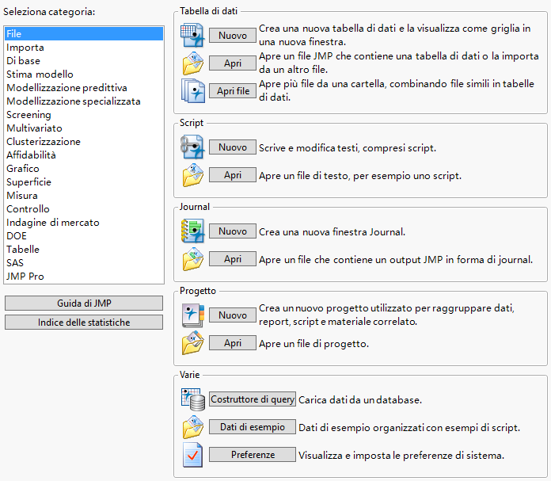The height and width of the screenshot is (481, 551).
Task: Select Modellizzazione predittiva category
Action: click(84, 88)
